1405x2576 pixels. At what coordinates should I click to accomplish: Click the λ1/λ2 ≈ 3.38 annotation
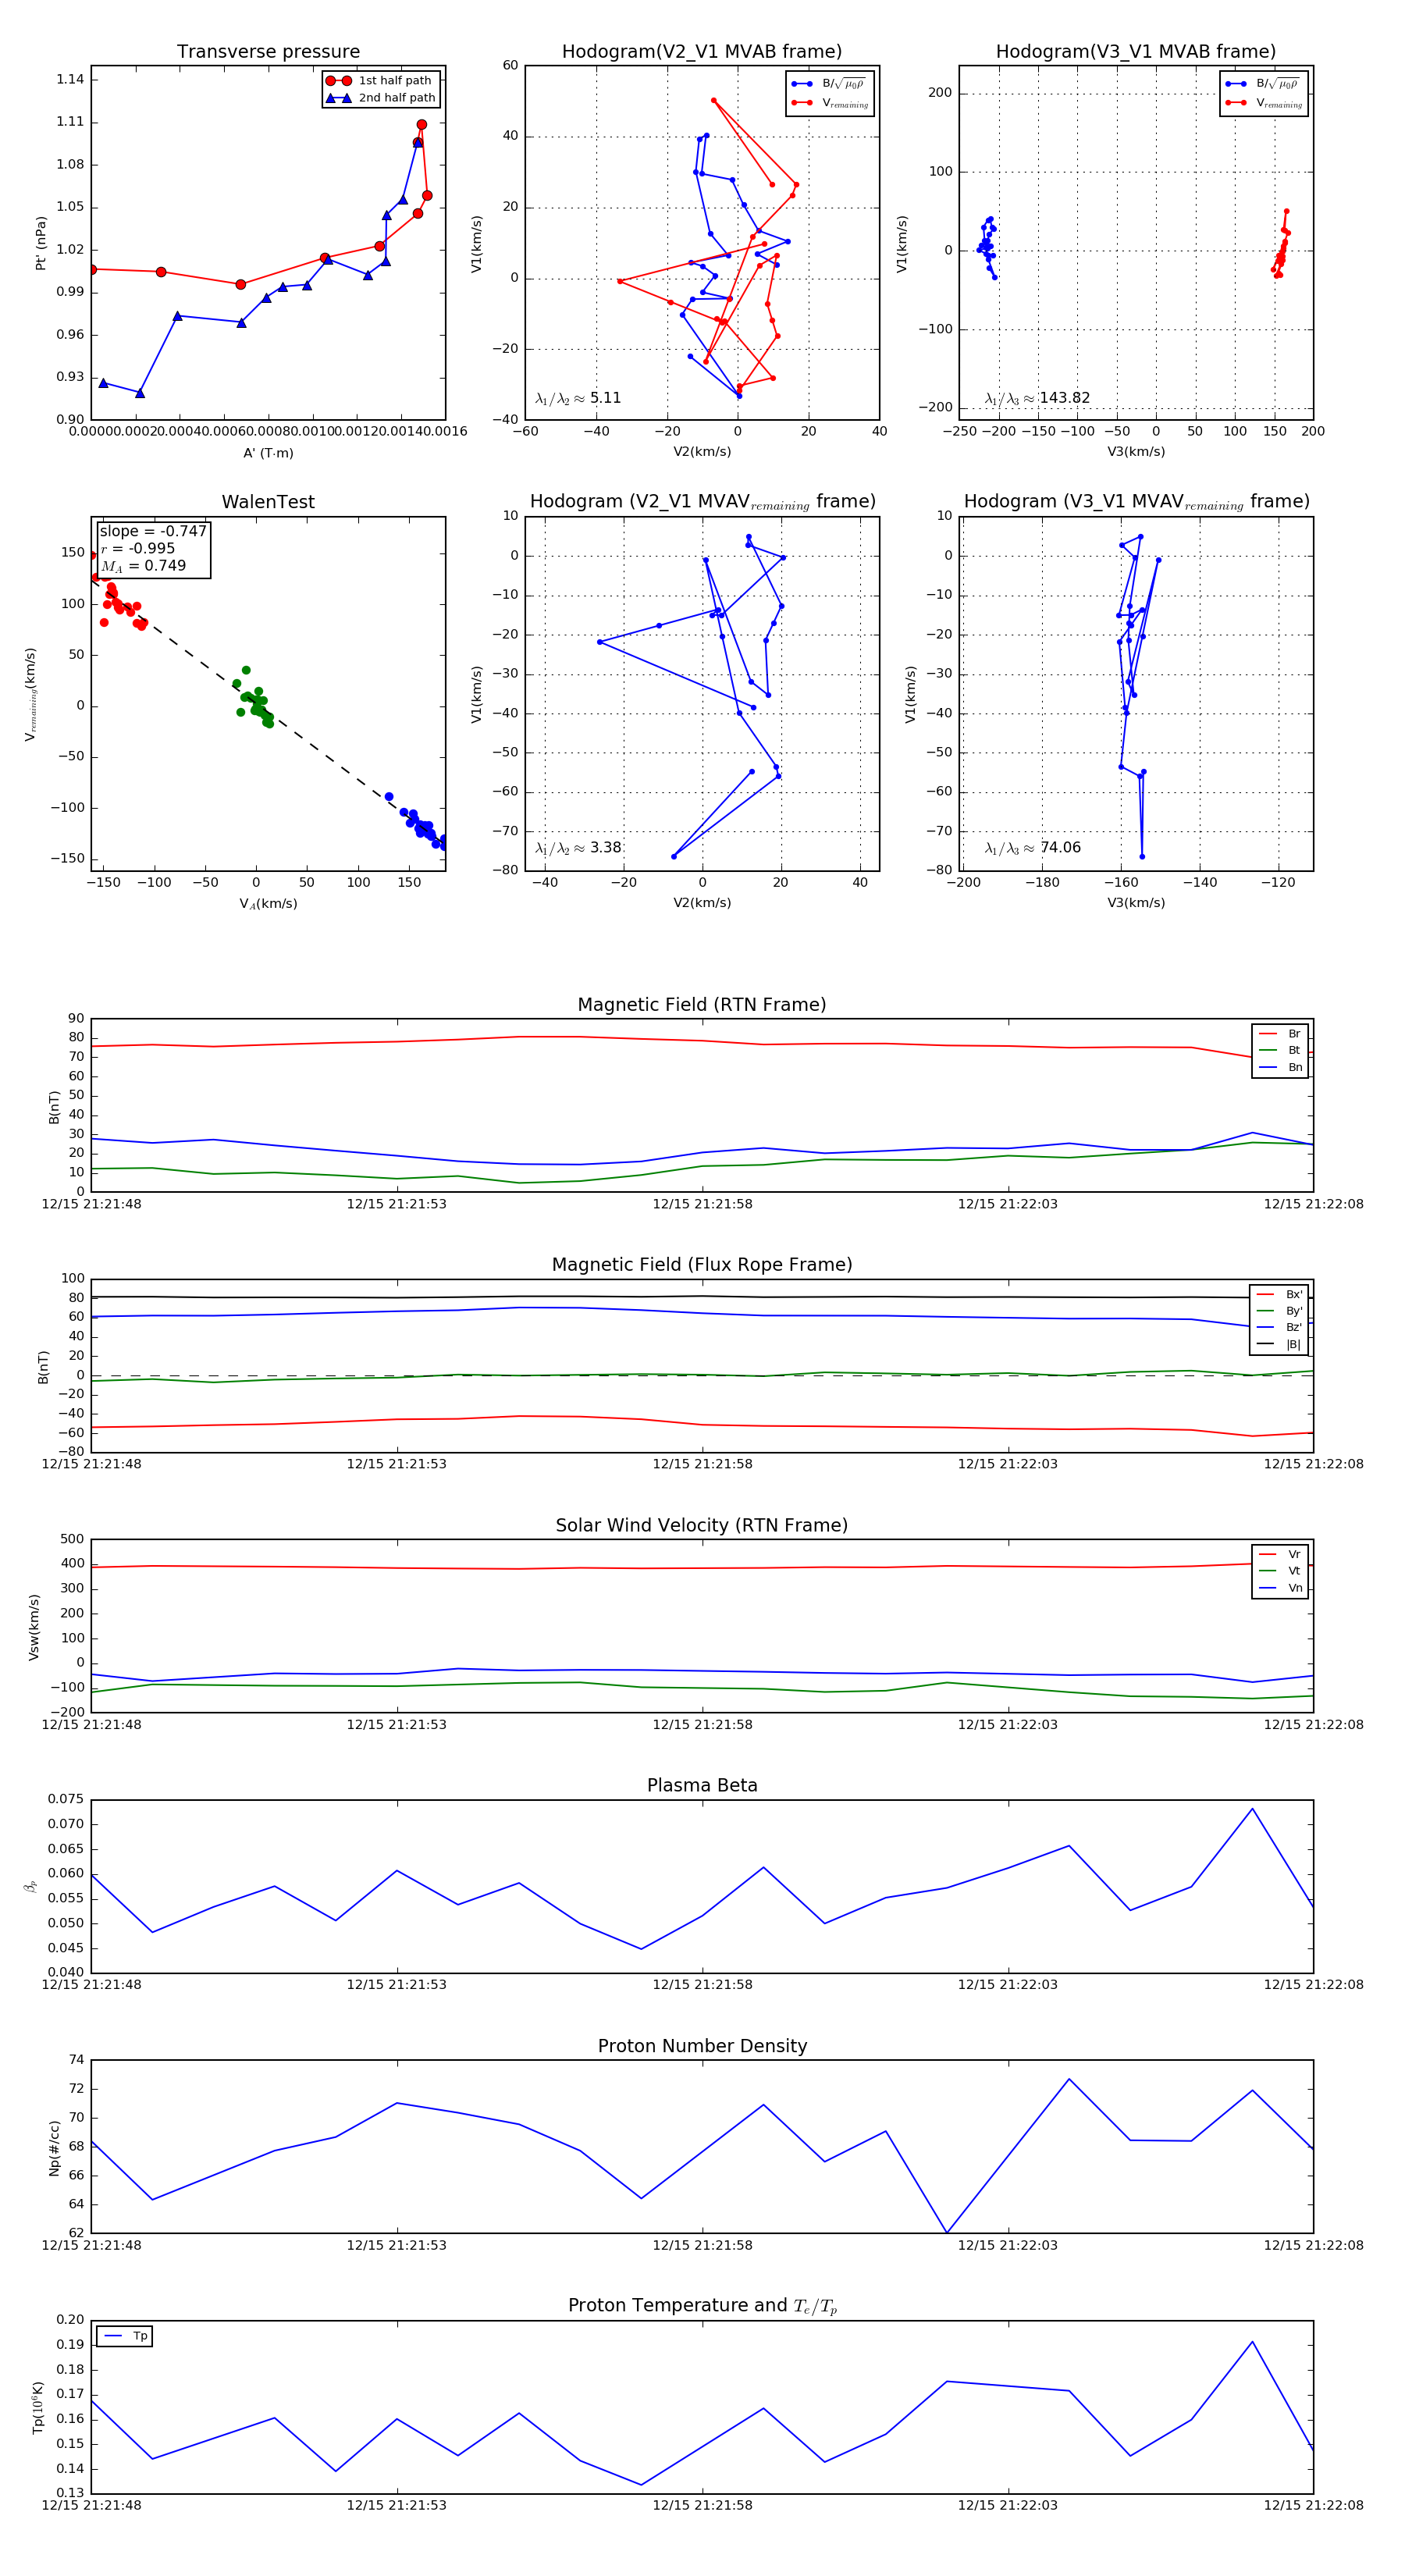[578, 848]
